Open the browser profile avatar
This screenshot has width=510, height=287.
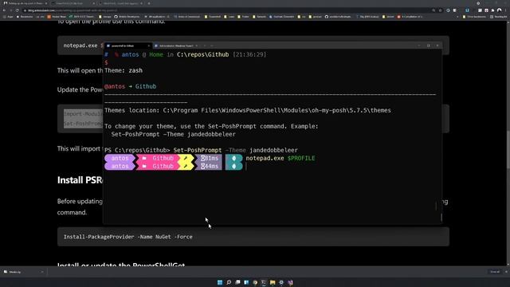[500, 10]
